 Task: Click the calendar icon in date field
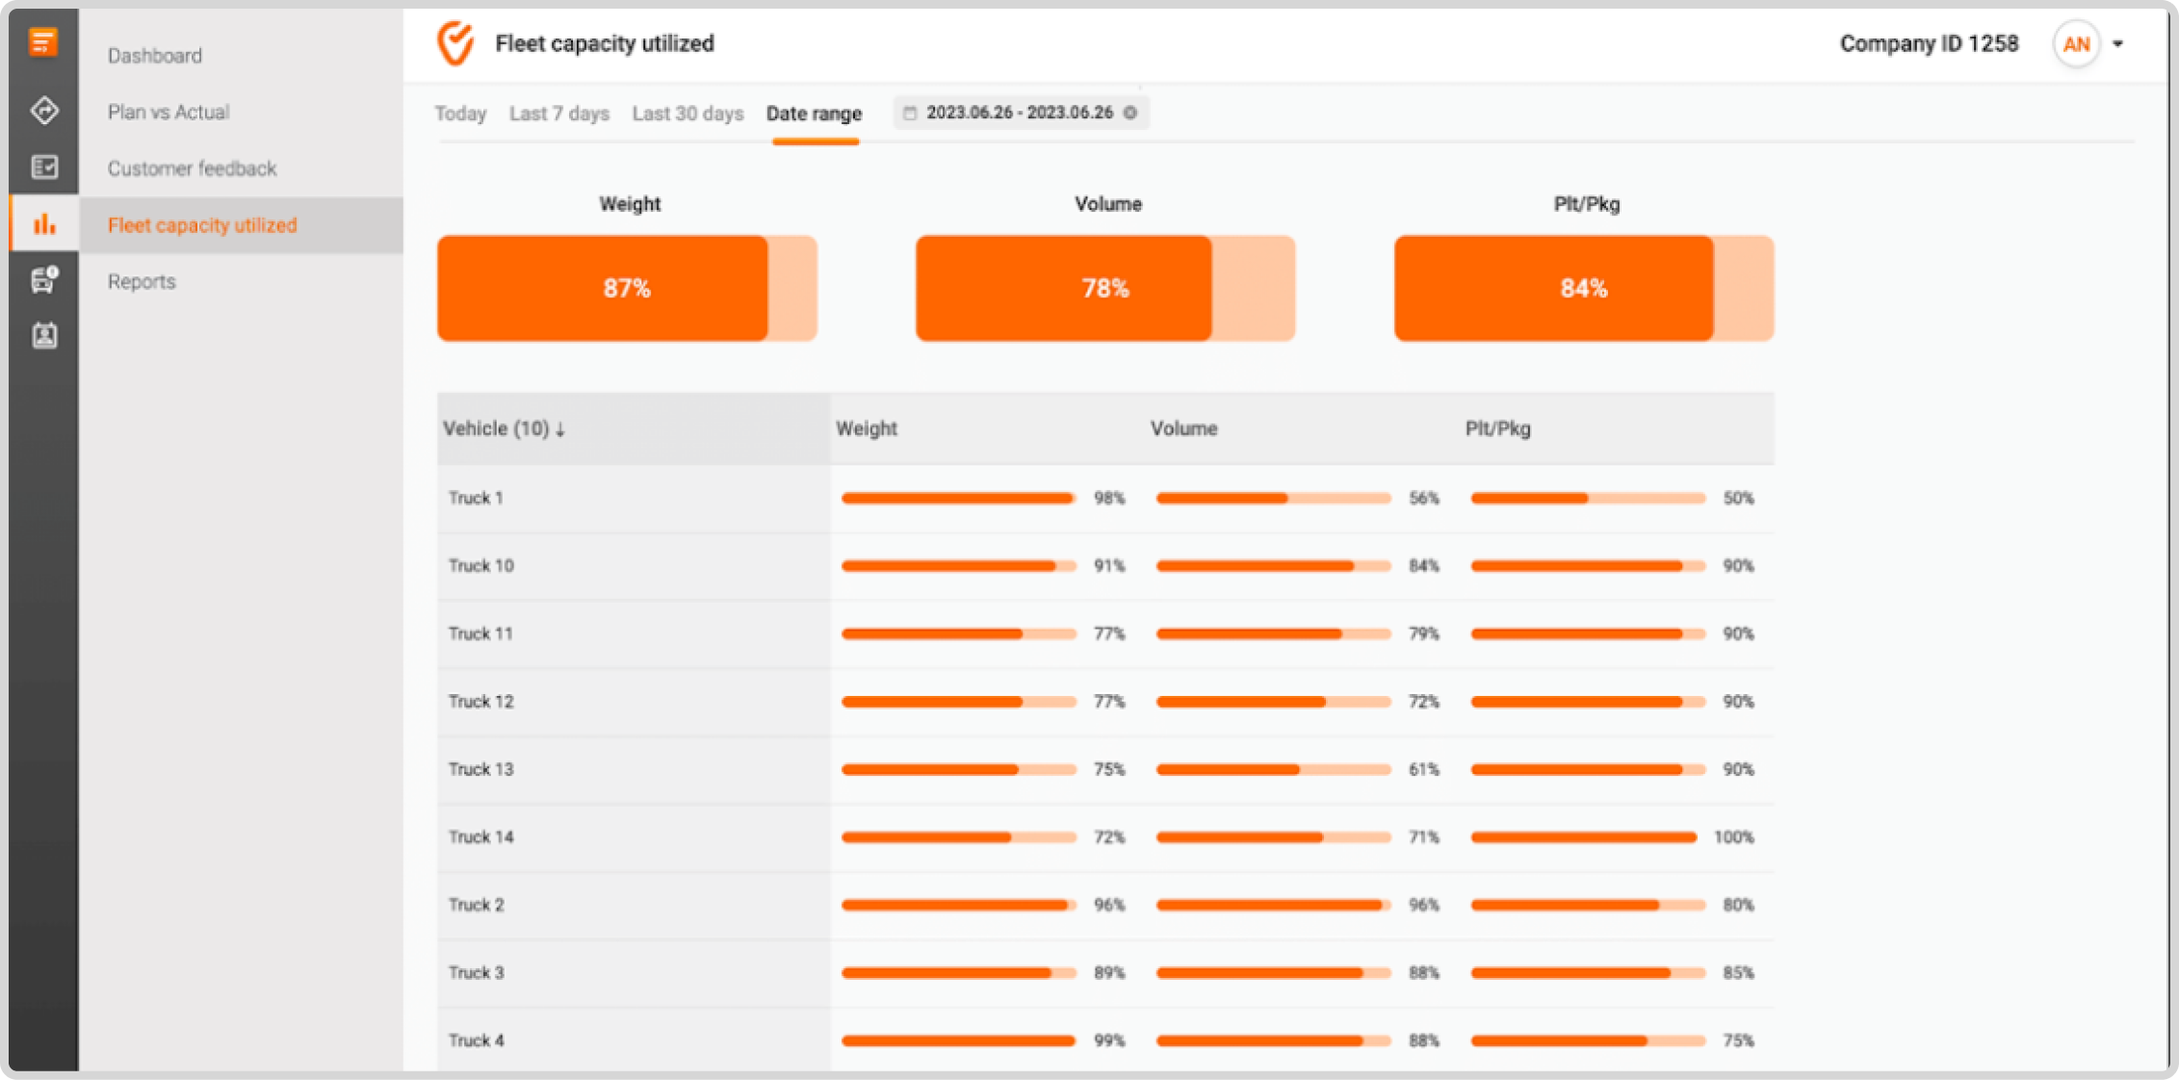(909, 113)
